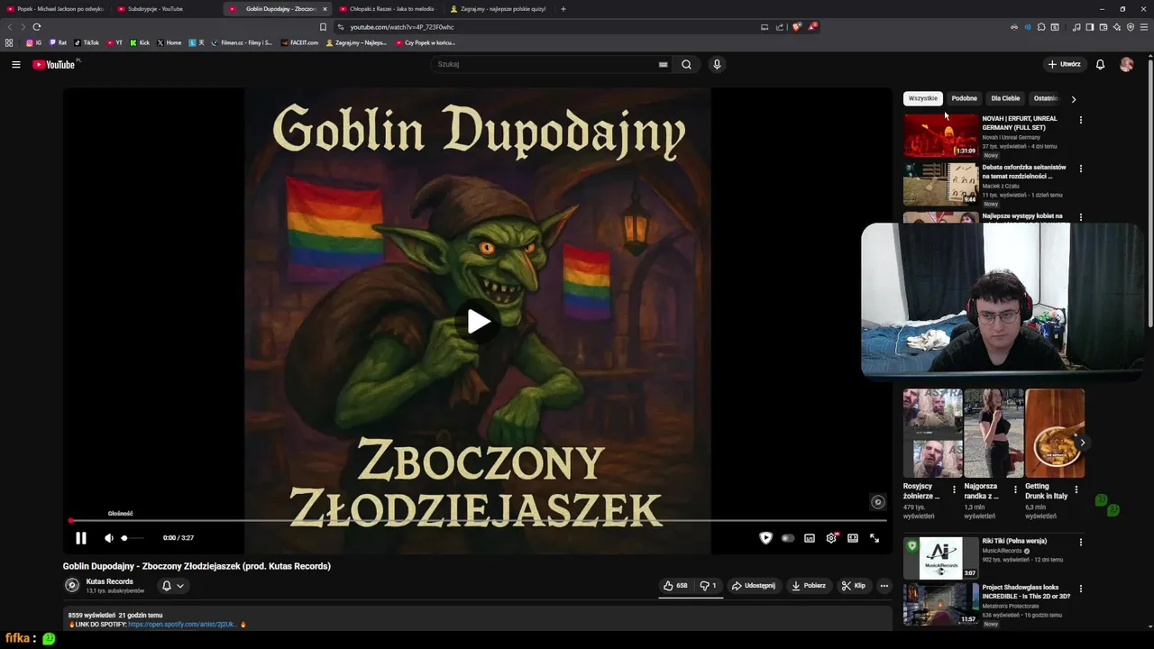The height and width of the screenshot is (649, 1154).
Task: Click the Klip clip button
Action: [853, 585]
